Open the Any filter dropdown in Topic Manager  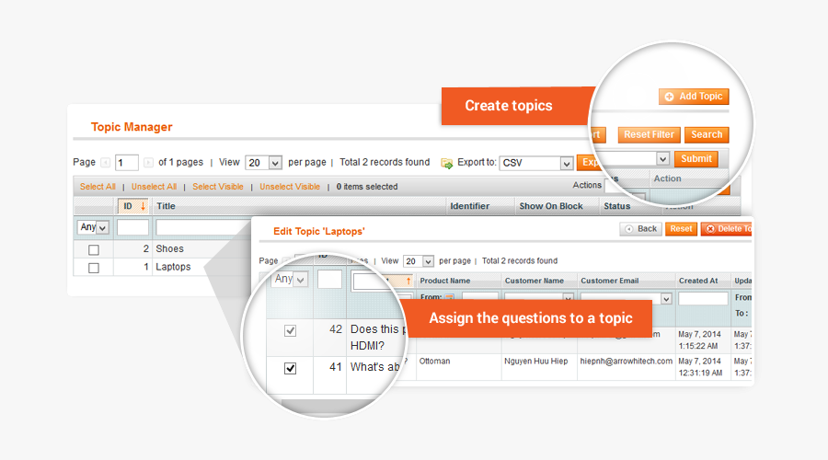93,227
